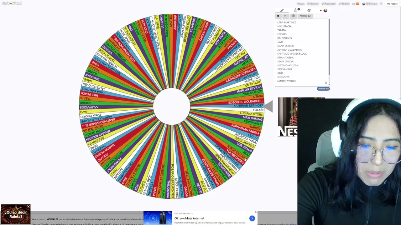Click entry KALIVARGOS in the list
The image size is (401, 225).
[284, 38]
